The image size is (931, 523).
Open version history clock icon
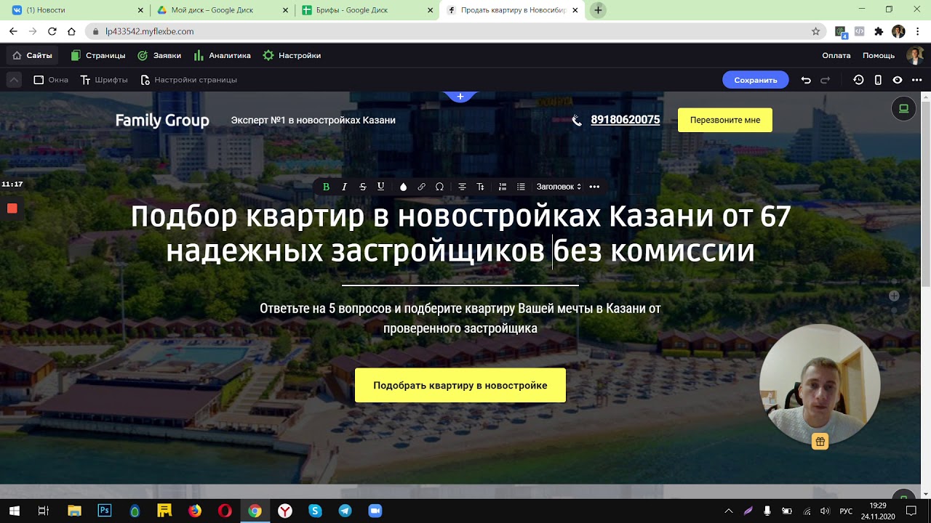point(858,80)
